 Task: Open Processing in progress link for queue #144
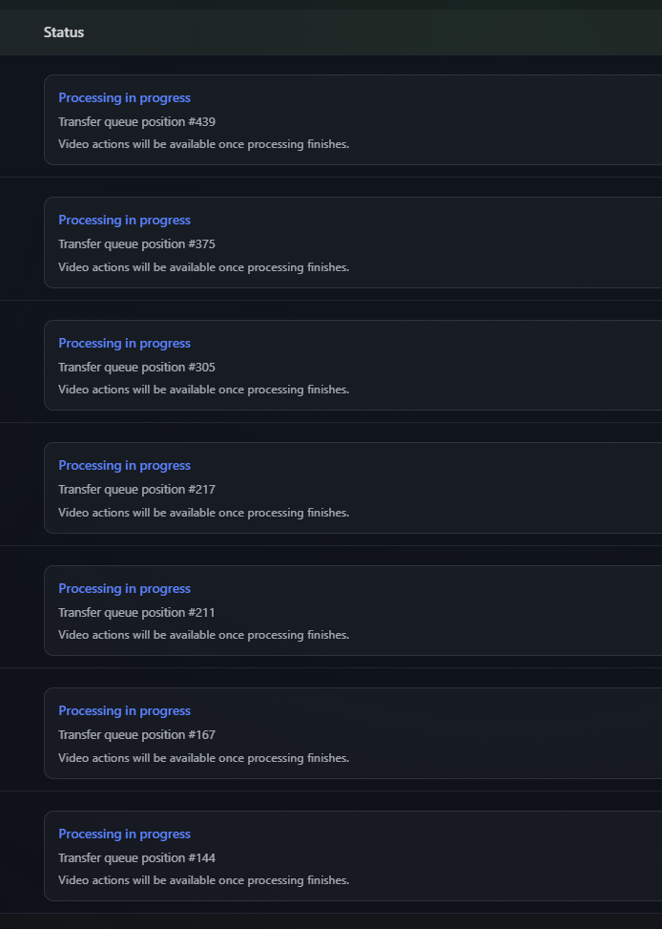point(124,834)
